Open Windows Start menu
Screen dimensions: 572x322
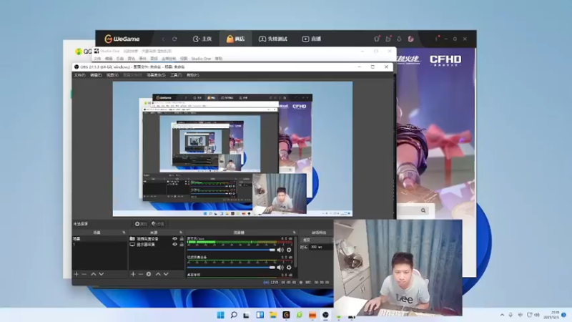tap(221, 315)
